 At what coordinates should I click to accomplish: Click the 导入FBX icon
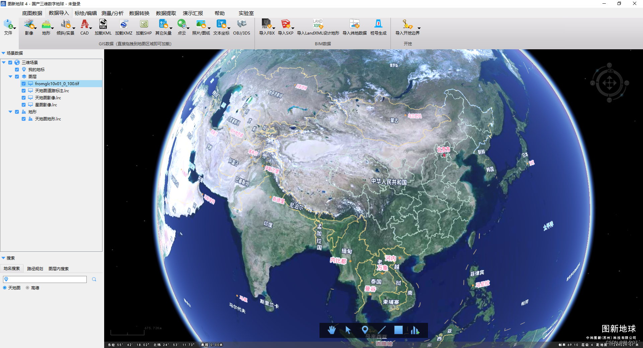tap(266, 24)
